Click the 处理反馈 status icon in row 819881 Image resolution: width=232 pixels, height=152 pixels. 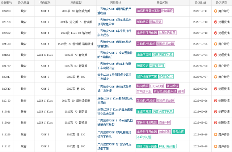(215, 112)
